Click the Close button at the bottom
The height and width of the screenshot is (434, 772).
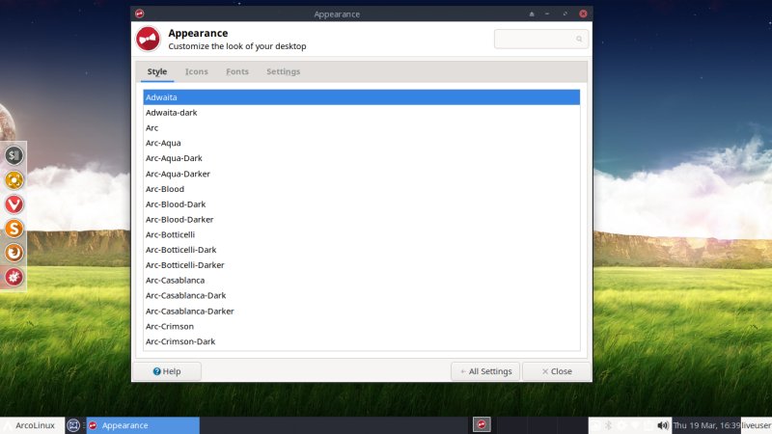click(557, 371)
